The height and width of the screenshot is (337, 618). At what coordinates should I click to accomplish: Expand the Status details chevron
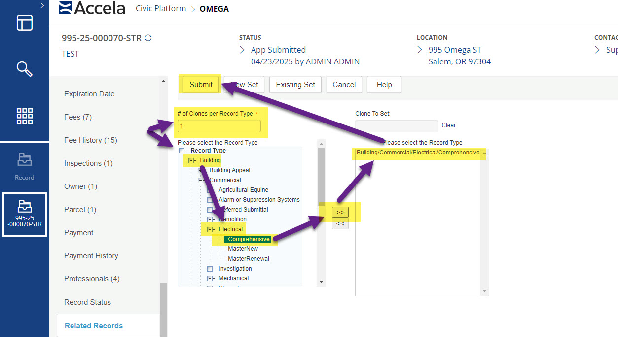tap(242, 50)
